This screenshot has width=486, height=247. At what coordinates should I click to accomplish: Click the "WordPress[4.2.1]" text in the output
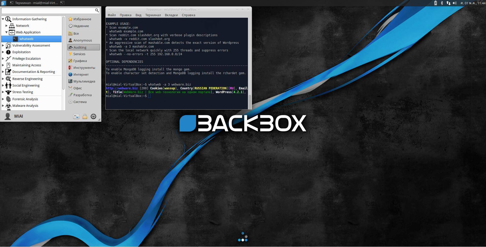coord(230,92)
